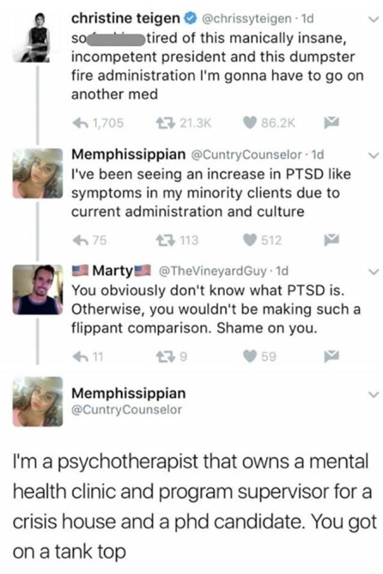Open the @chrissyteigen profile handle
The width and height of the screenshot is (383, 574).
[x=246, y=19]
